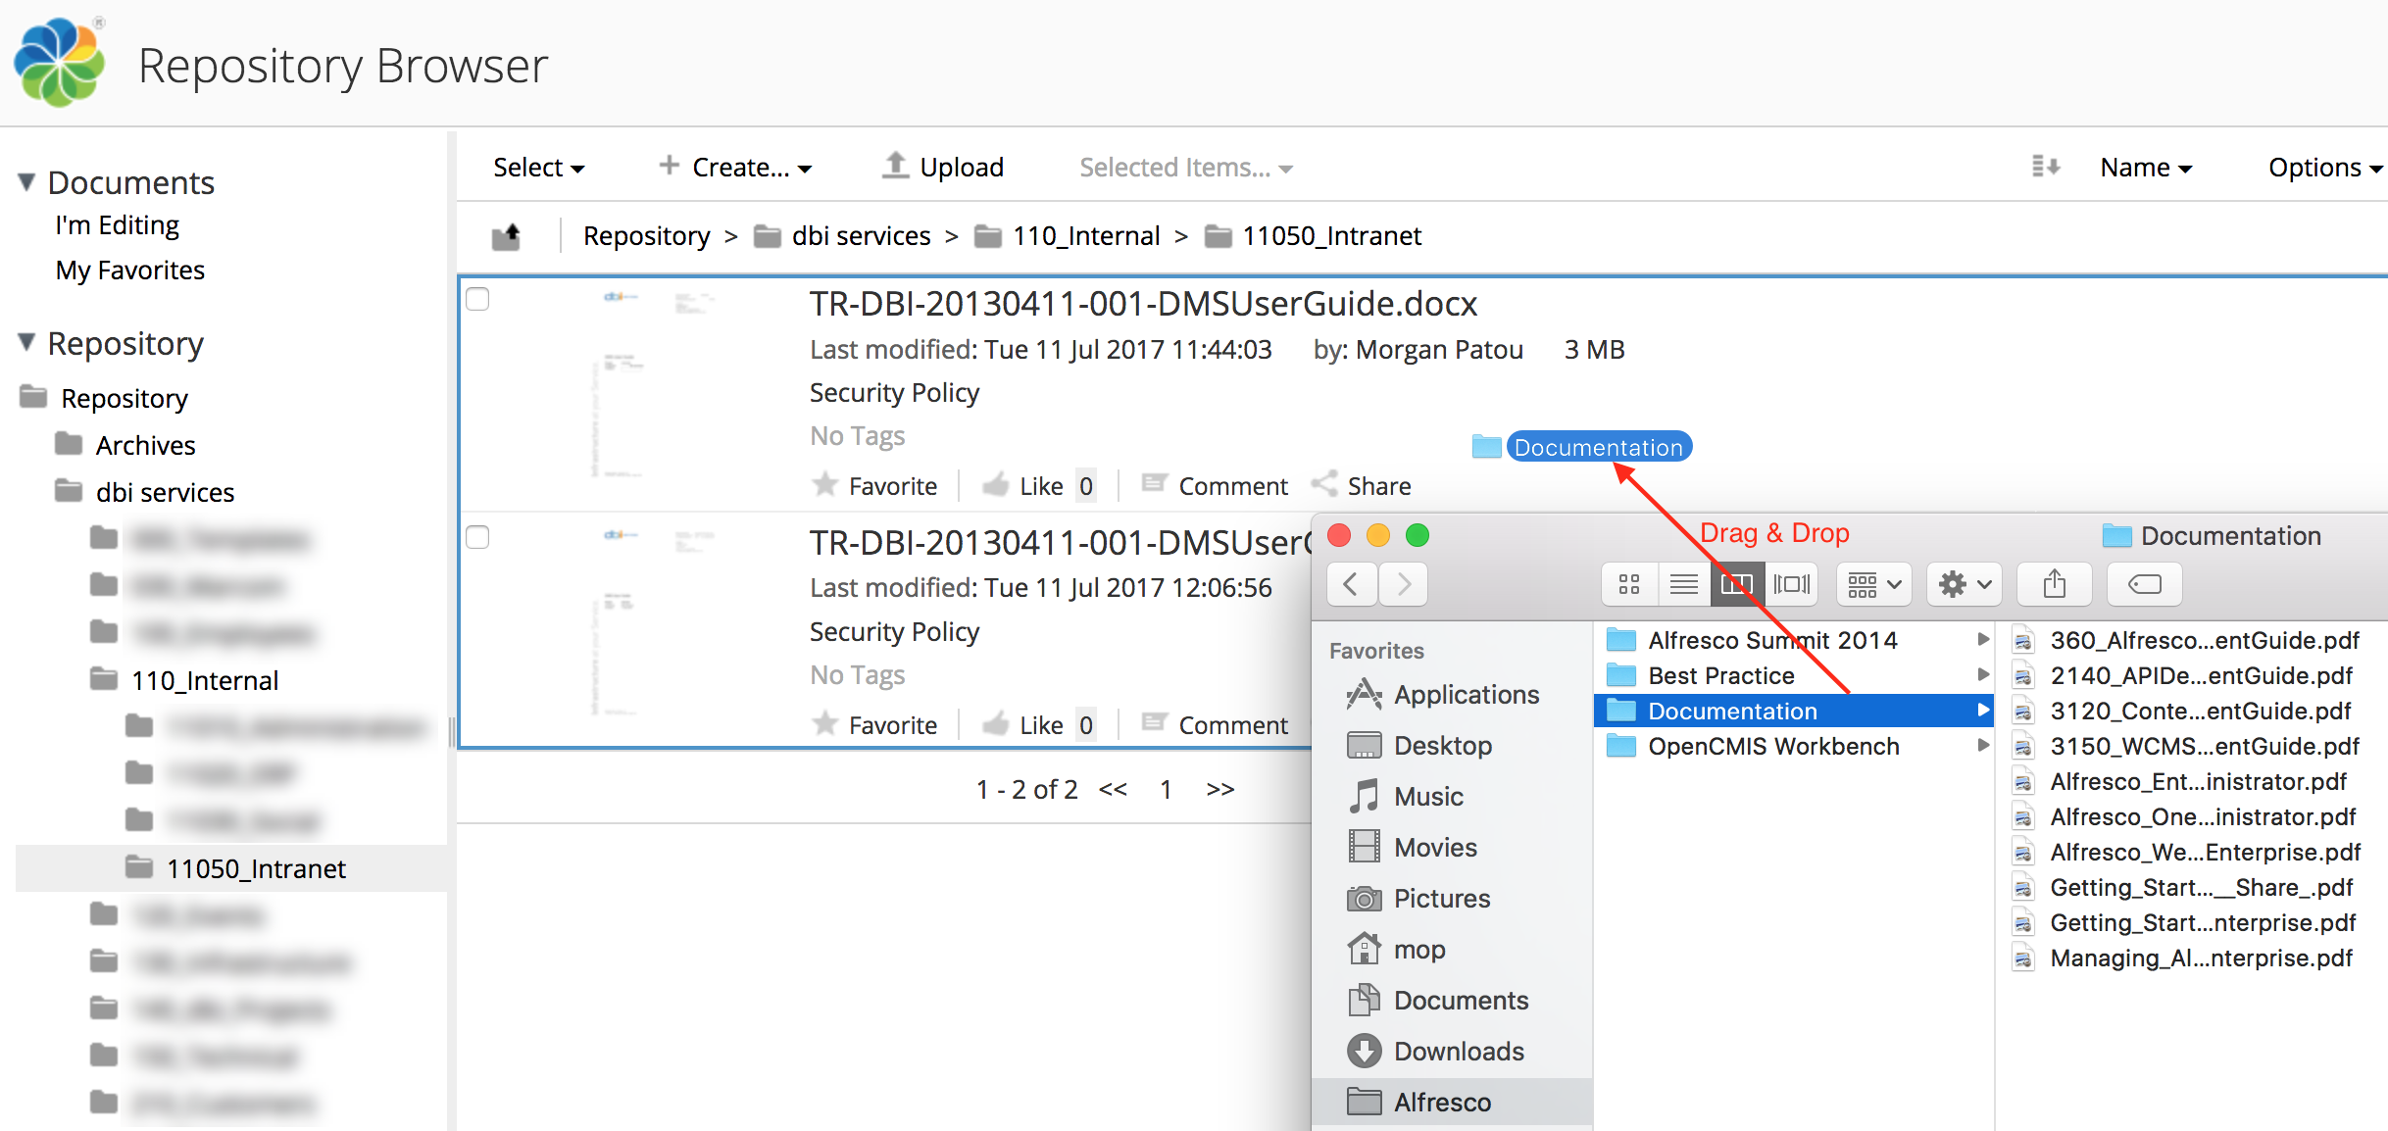Open the Name sort dropdown
Screen dimensions: 2388x1131
click(2146, 168)
